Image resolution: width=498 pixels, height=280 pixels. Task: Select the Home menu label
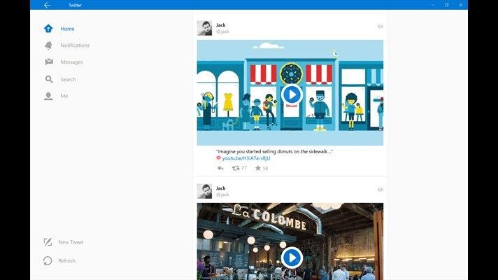(67, 29)
